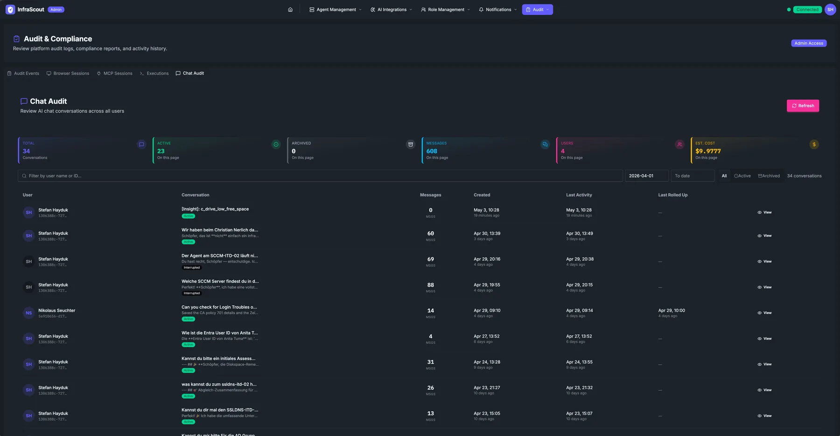840x436 pixels.
Task: Click the NS avatar for Nikolaus Seuchter
Action: pos(29,313)
